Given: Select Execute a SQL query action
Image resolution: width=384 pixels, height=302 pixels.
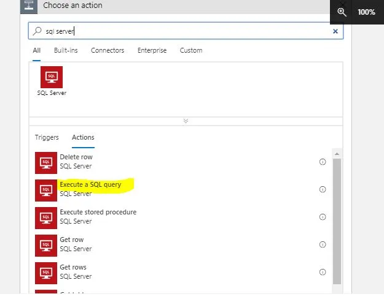Looking at the screenshot, I should 180,191.
